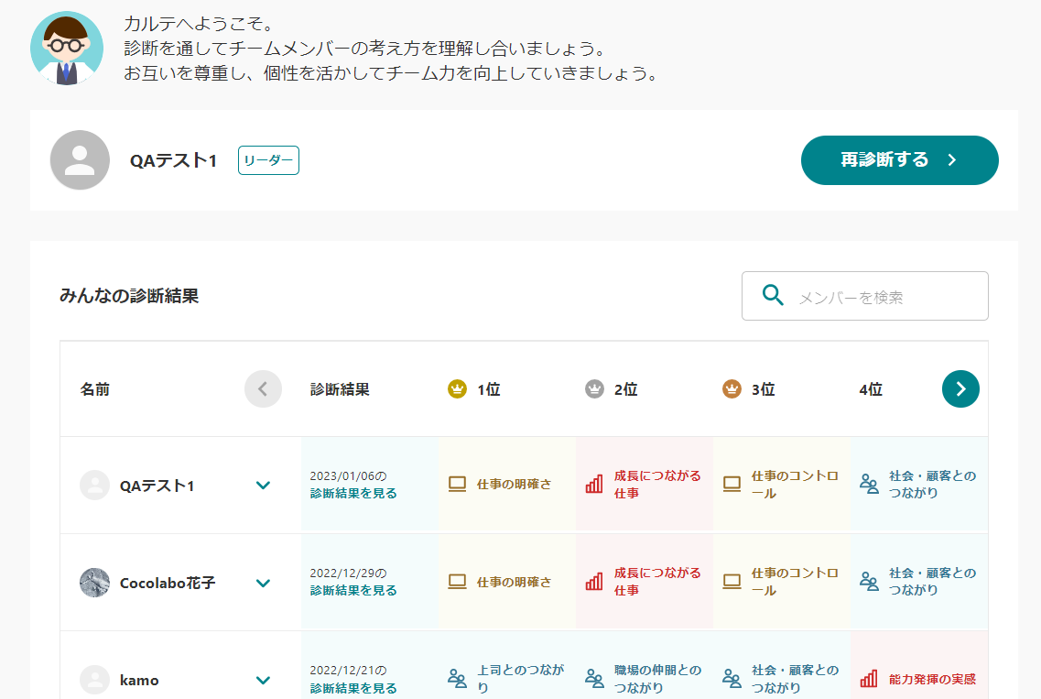Click the bar chart icon in QAテスト1 row
The width and height of the screenshot is (1041, 699).
594,485
